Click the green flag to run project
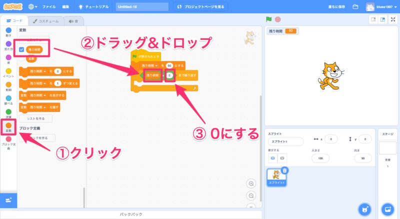 tap(268, 19)
